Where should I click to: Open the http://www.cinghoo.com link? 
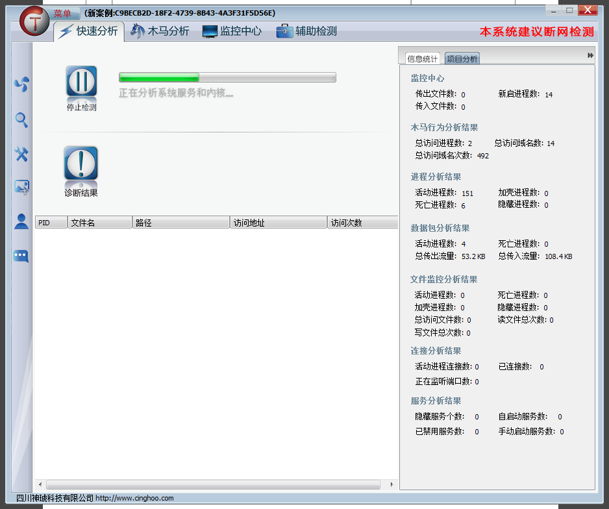[134, 498]
